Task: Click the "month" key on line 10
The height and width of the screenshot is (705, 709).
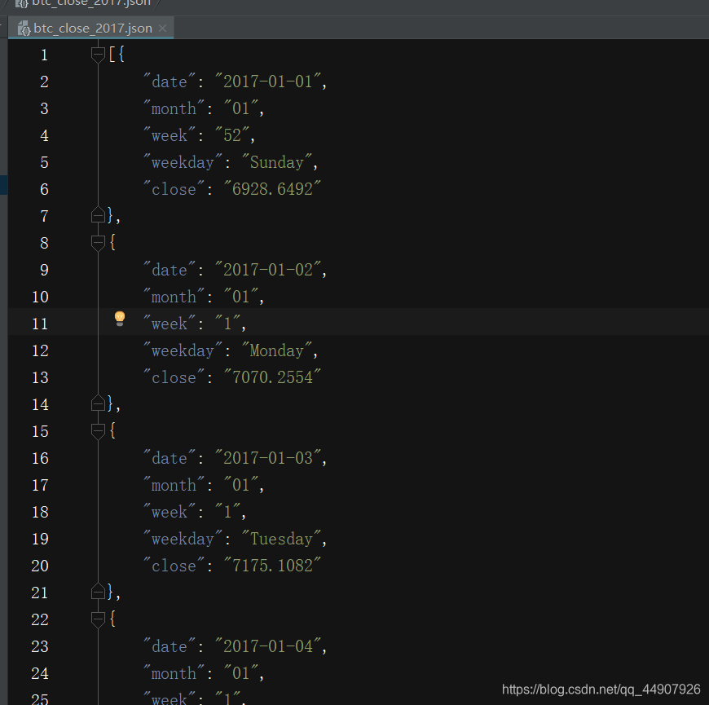Action: coord(174,297)
